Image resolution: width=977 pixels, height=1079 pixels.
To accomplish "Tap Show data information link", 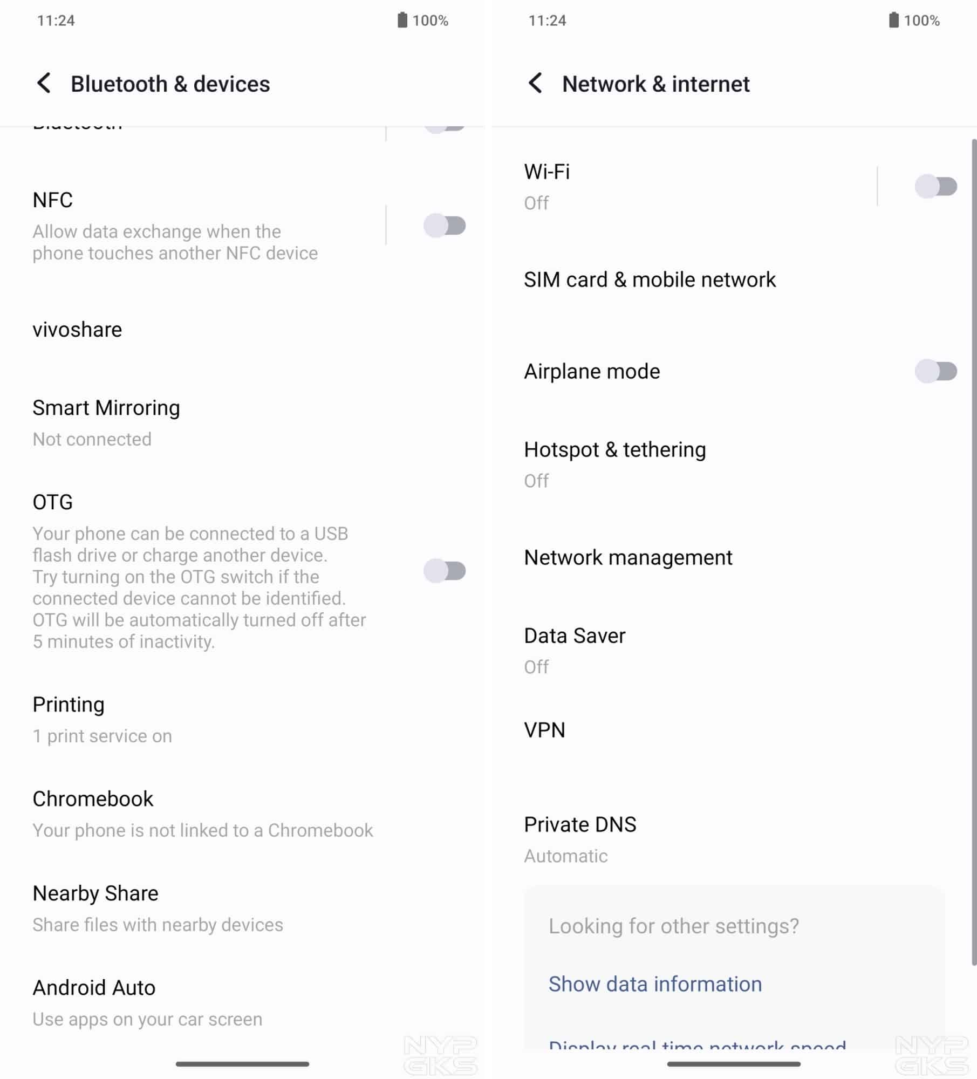I will (655, 985).
